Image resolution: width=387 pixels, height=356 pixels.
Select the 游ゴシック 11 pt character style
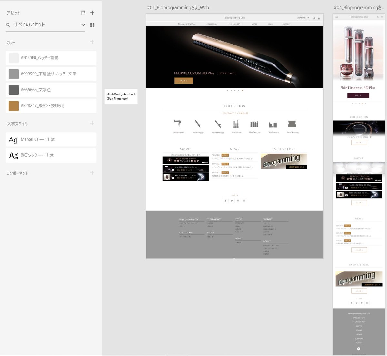[x=51, y=155]
